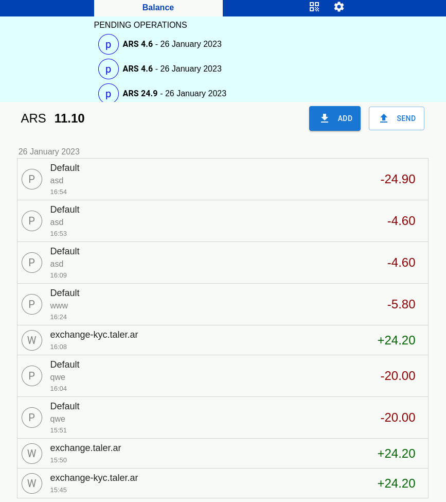Switch to the Balance tab
The width and height of the screenshot is (446, 502).
pos(158,8)
